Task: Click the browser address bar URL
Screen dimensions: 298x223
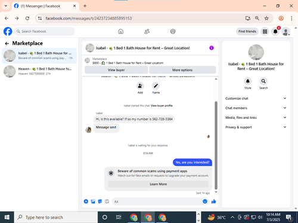Action: (x=89, y=18)
